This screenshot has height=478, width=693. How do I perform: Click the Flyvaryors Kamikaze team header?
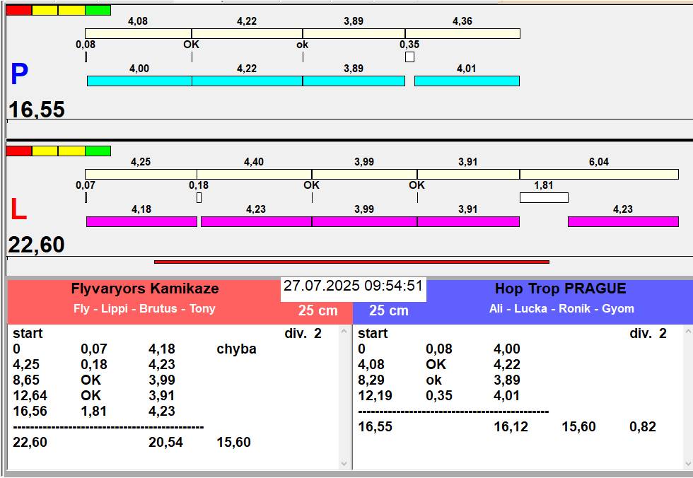tap(145, 288)
